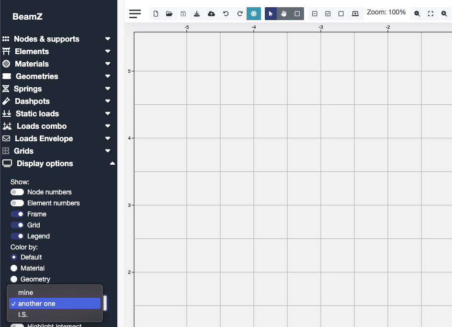Click the BeamZ logo title
The height and width of the screenshot is (327, 452).
27,16
